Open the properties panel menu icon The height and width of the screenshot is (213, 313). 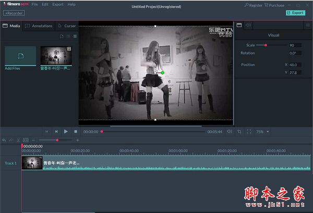(308, 25)
